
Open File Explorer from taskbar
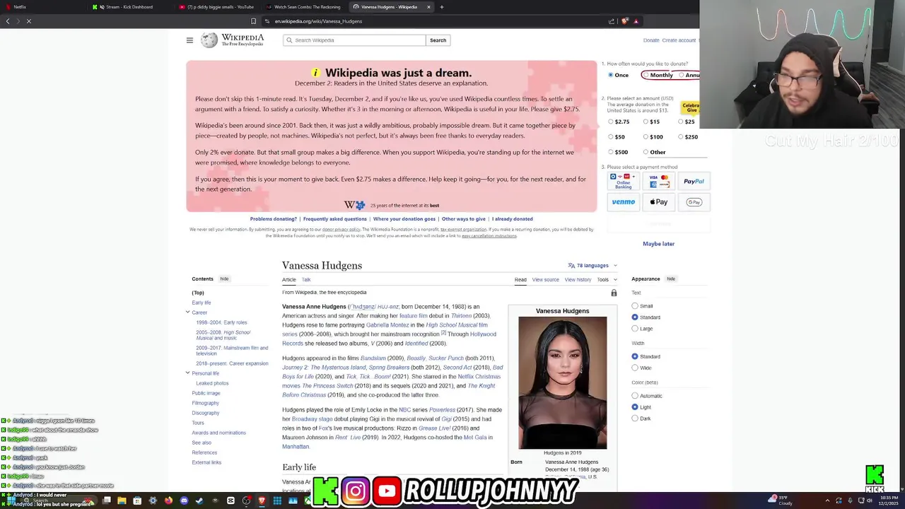tap(122, 501)
